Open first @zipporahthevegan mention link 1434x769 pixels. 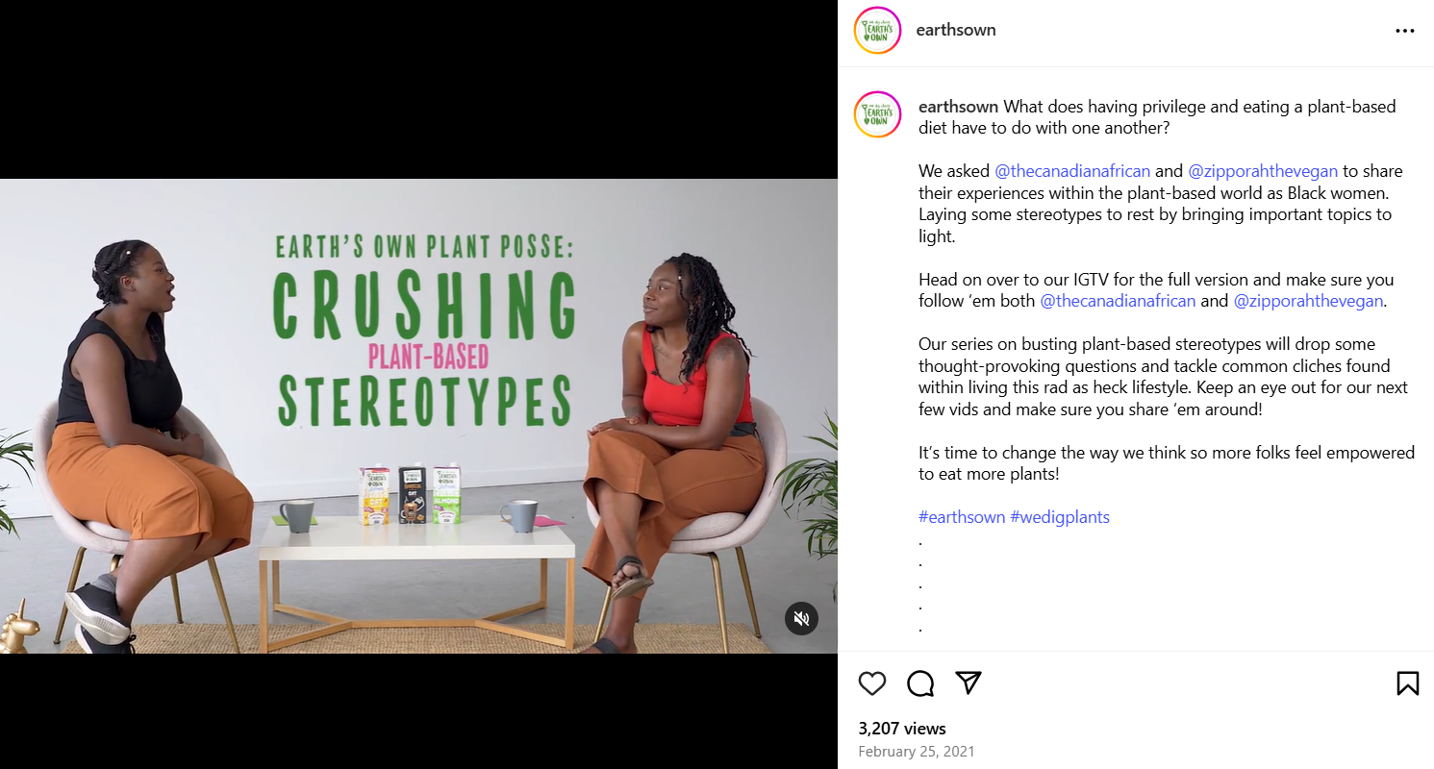tap(1263, 171)
